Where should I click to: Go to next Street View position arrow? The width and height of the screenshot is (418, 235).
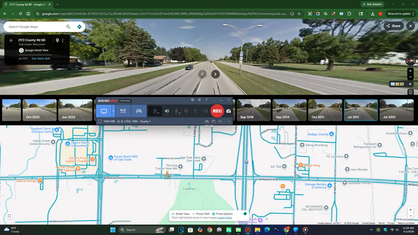pos(216,74)
